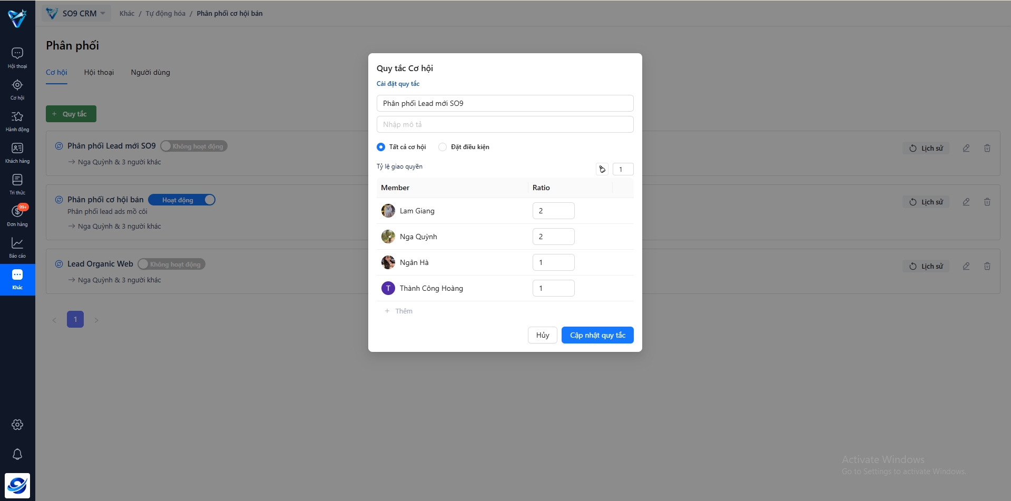Image resolution: width=1011 pixels, height=501 pixels.
Task: Delete Phân phối Lead mới SO9 rule
Action: [987, 148]
